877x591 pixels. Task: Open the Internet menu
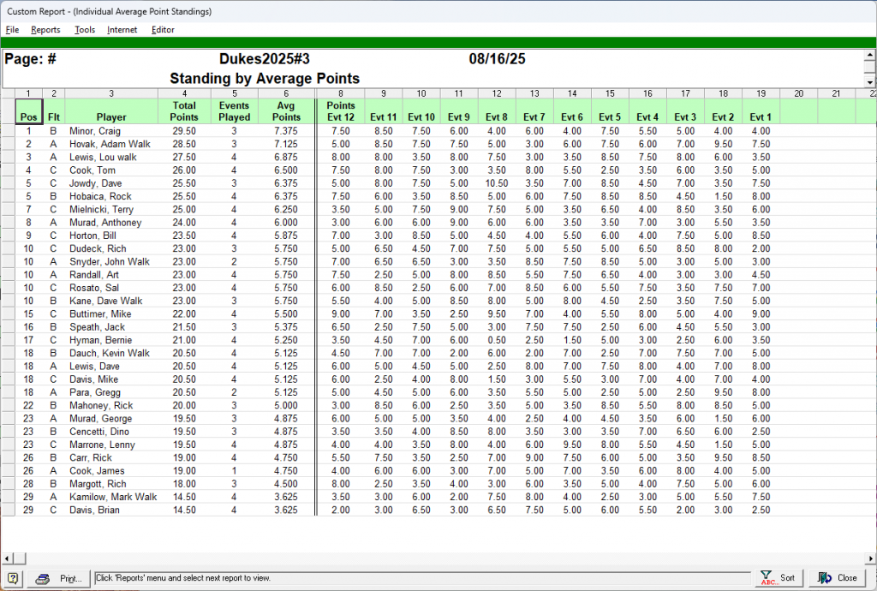pyautogui.click(x=122, y=30)
